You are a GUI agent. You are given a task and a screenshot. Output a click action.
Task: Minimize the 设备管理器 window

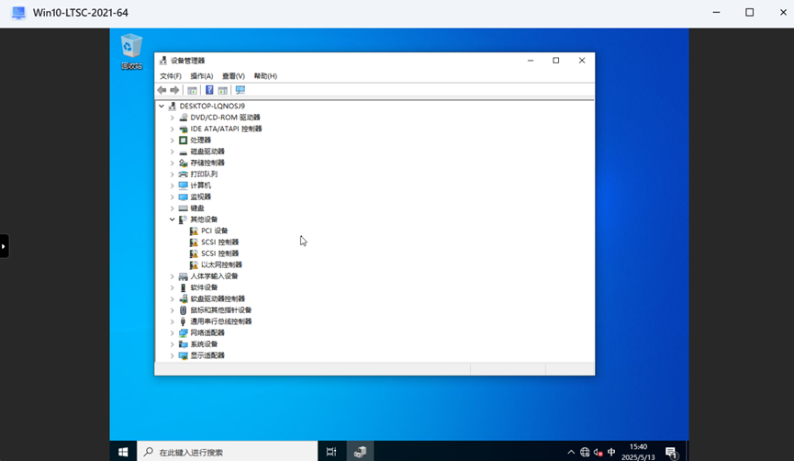point(531,61)
